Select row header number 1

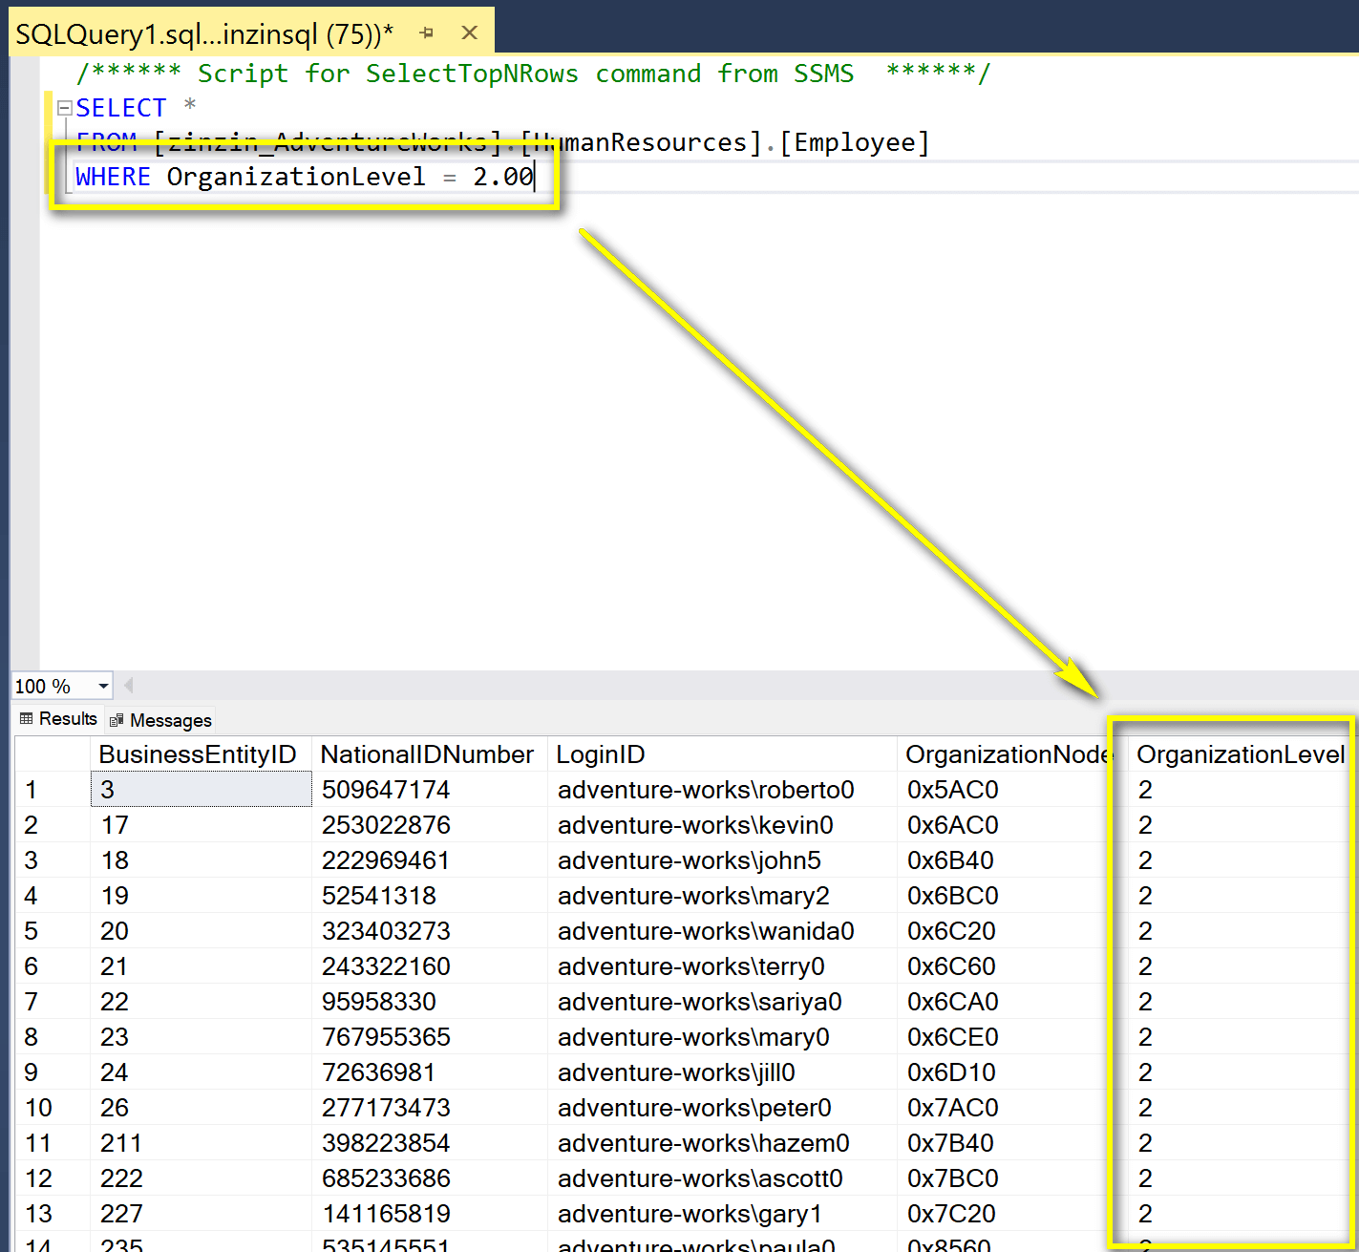pos(53,790)
